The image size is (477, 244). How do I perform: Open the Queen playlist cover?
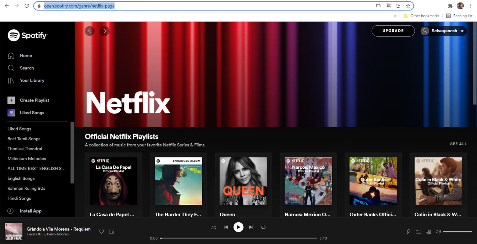(244, 181)
